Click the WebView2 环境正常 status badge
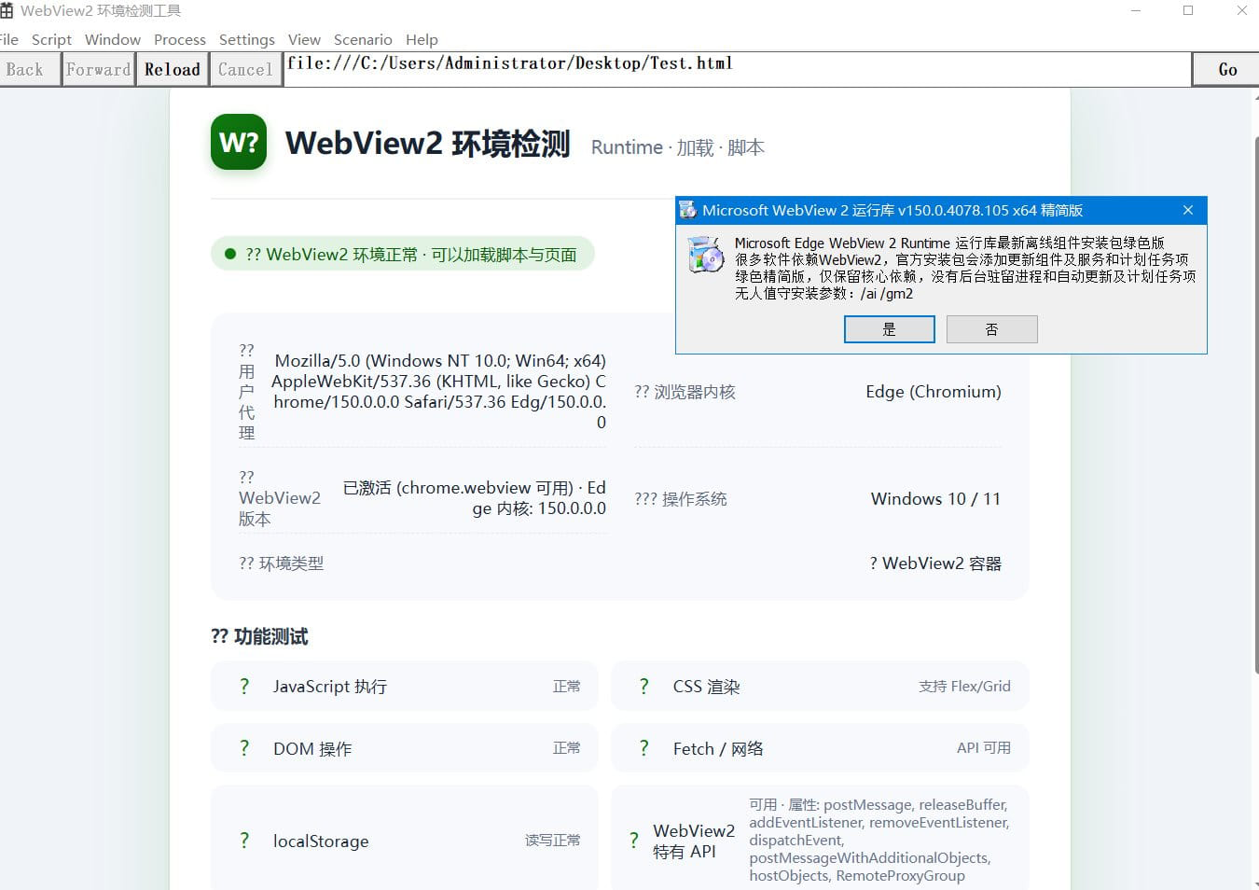Viewport: 1259px width, 890px height. [x=402, y=254]
